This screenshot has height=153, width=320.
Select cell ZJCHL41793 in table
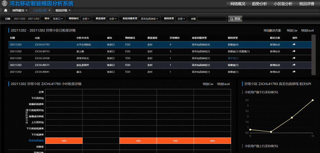pos(42,45)
